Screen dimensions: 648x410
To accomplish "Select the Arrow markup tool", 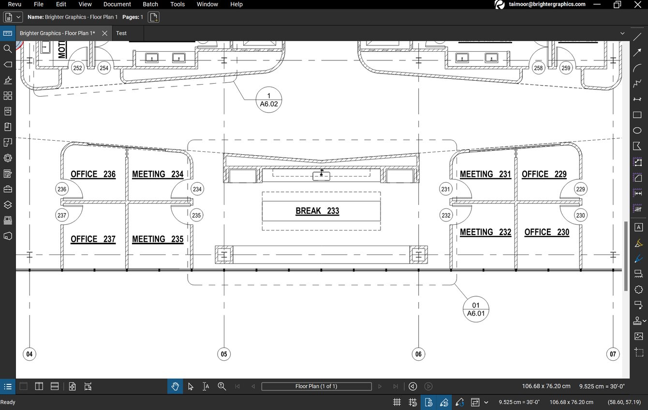I will point(637,52).
